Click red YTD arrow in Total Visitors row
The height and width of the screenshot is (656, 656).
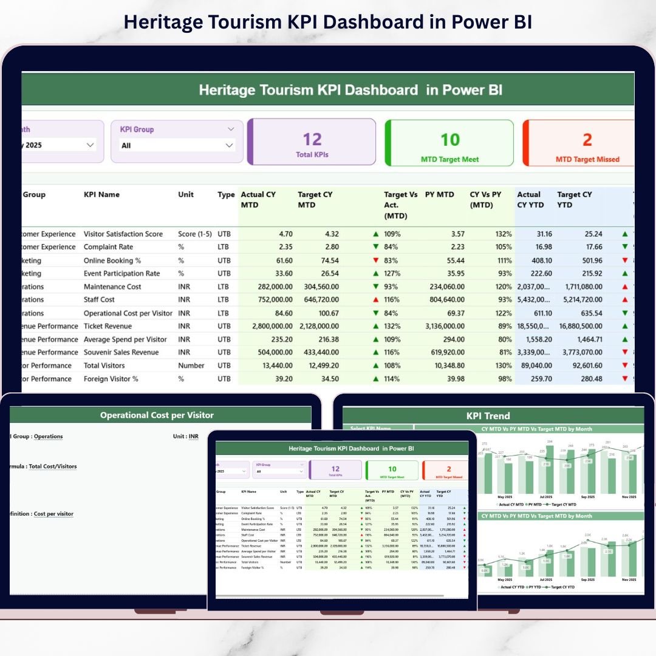[625, 366]
